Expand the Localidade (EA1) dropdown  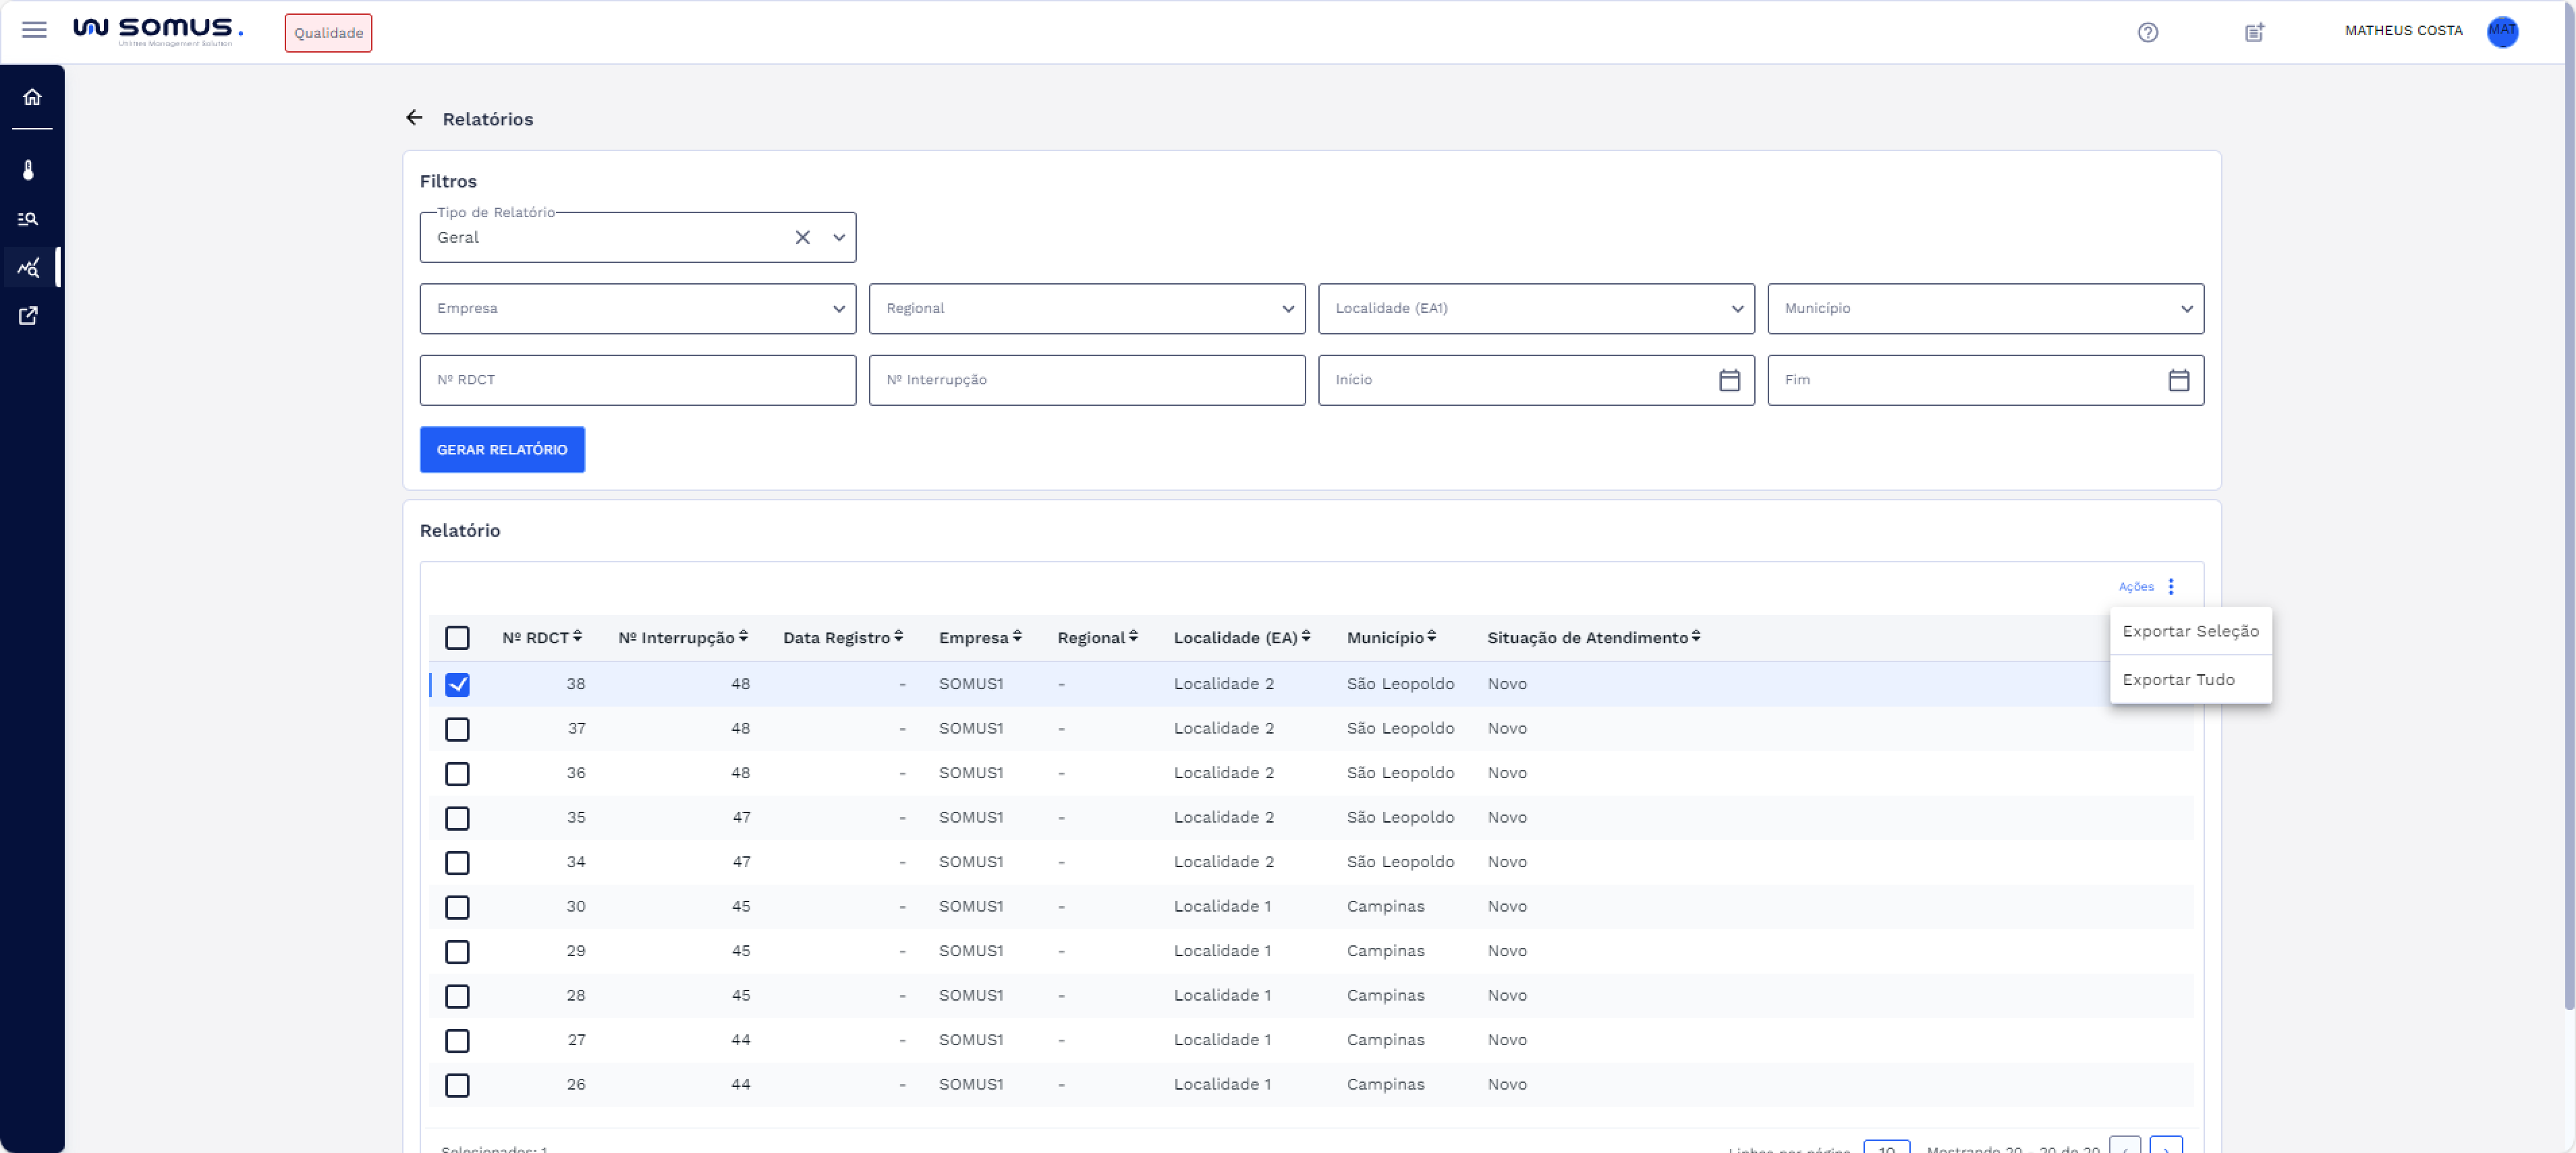point(1535,309)
